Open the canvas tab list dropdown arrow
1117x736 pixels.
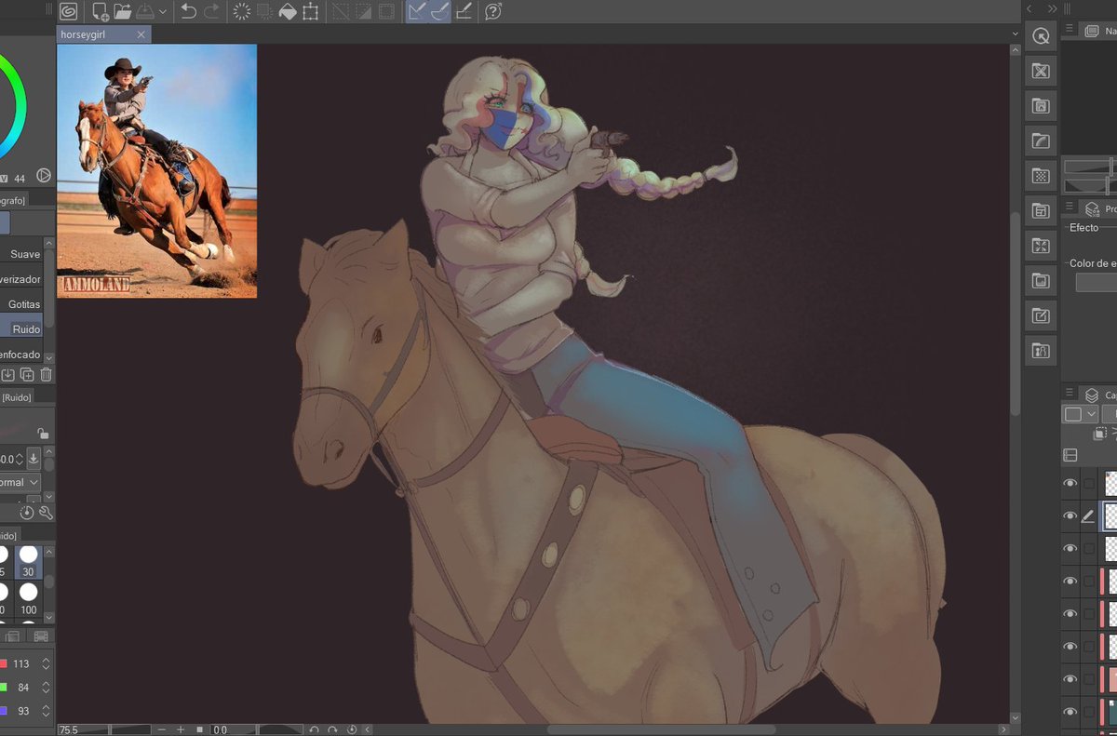pos(1015,33)
